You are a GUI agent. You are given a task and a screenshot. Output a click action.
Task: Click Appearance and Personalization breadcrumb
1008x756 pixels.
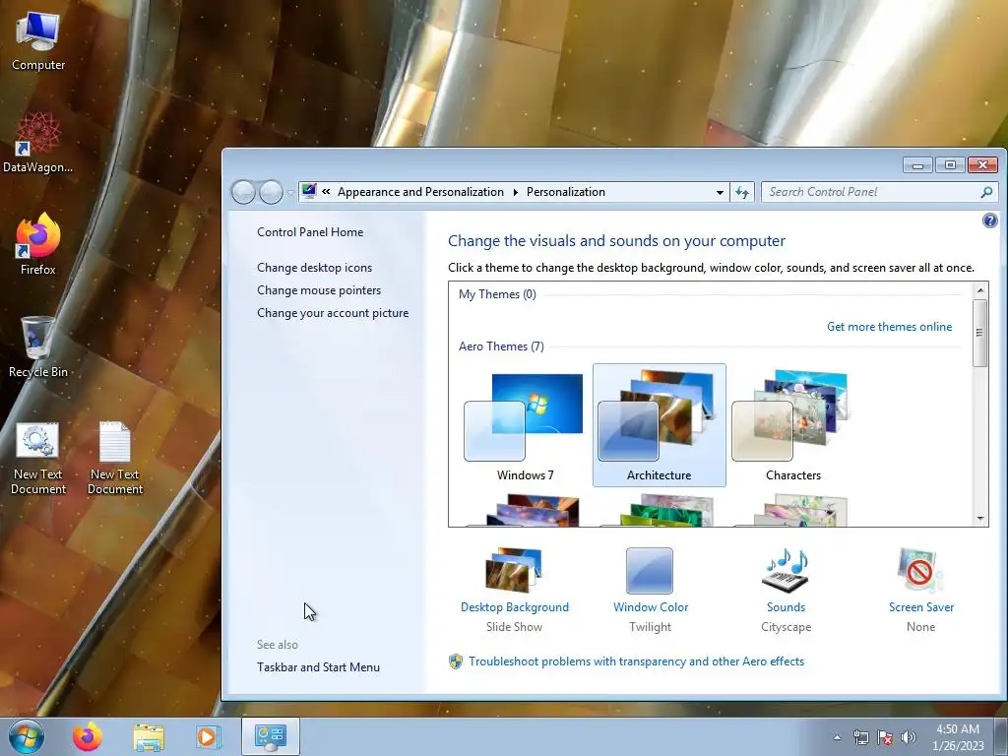pos(420,192)
